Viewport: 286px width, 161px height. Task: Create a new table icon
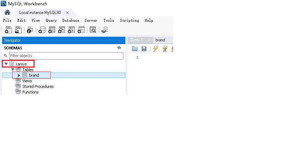click(52, 30)
